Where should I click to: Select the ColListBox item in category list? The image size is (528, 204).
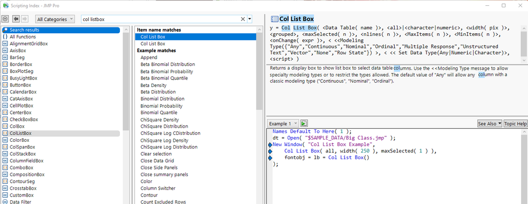click(61, 133)
